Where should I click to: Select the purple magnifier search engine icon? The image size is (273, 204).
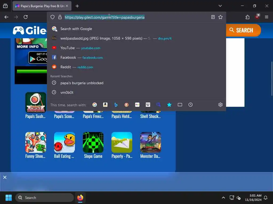click(158, 105)
